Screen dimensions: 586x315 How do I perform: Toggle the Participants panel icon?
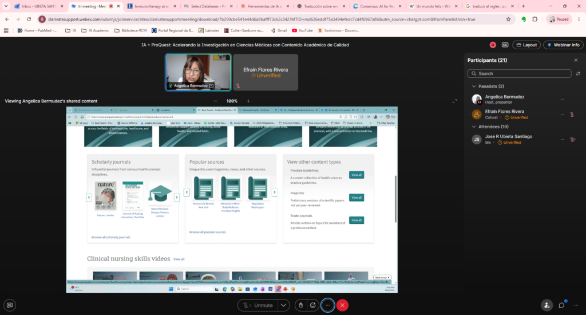547,305
